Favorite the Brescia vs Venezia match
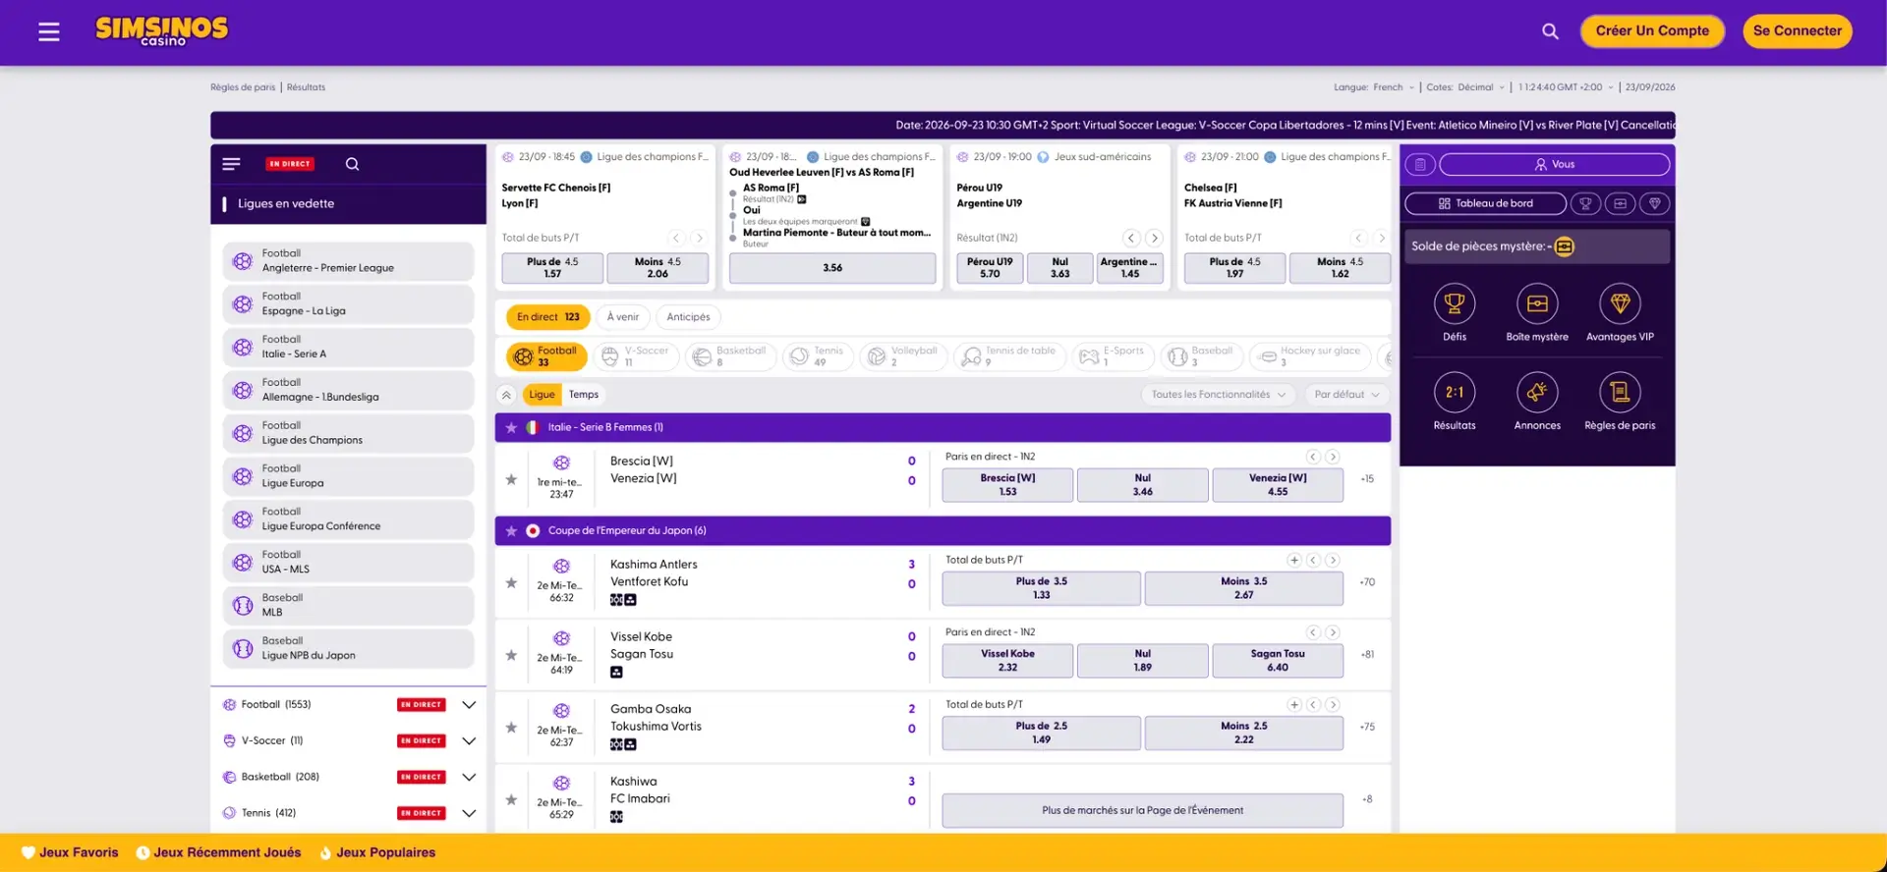Viewport: 1887px width, 872px height. [511, 479]
